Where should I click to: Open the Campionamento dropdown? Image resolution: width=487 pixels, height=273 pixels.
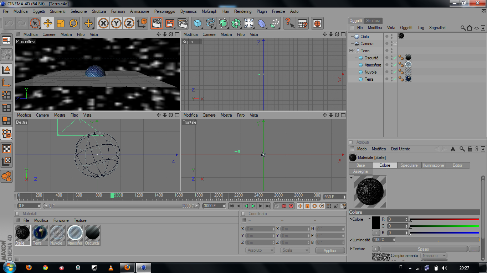coord(434,256)
